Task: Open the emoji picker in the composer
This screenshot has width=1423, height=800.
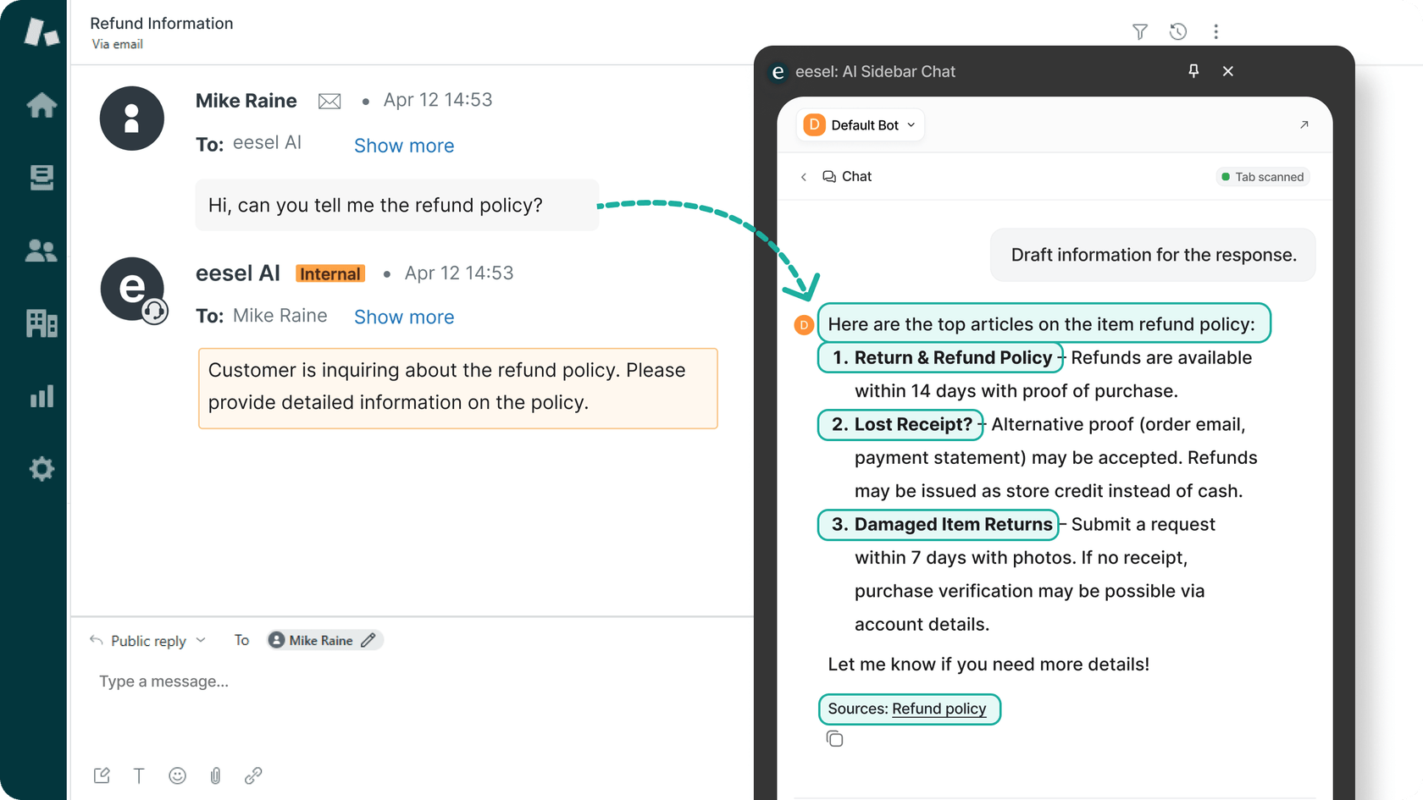Action: pyautogui.click(x=177, y=775)
